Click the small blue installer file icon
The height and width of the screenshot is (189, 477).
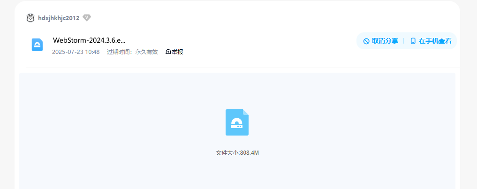click(37, 45)
